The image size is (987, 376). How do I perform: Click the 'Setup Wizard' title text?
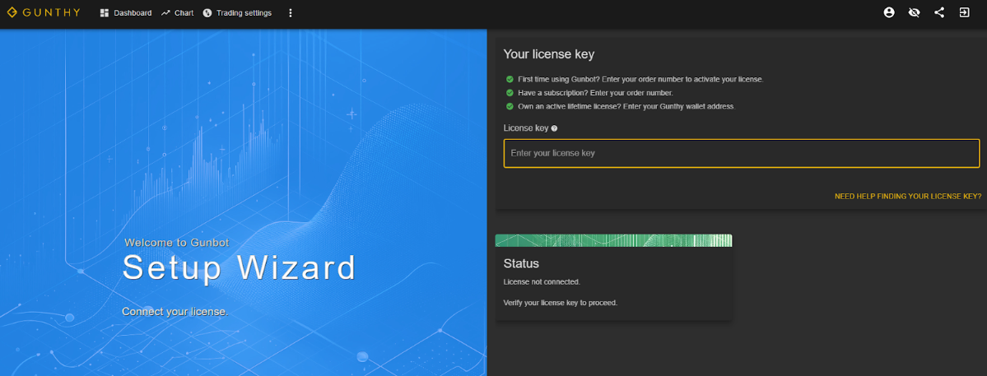[x=240, y=267]
